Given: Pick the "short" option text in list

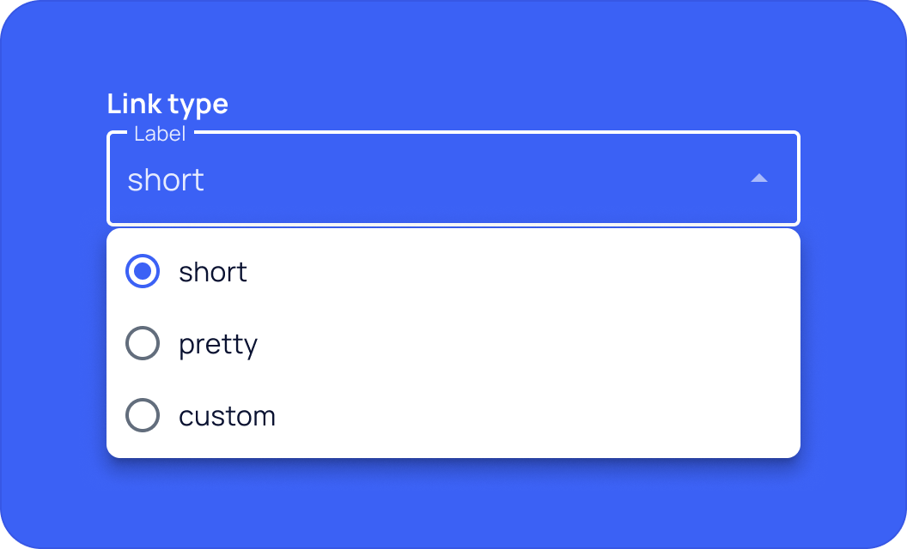Looking at the screenshot, I should [x=213, y=273].
